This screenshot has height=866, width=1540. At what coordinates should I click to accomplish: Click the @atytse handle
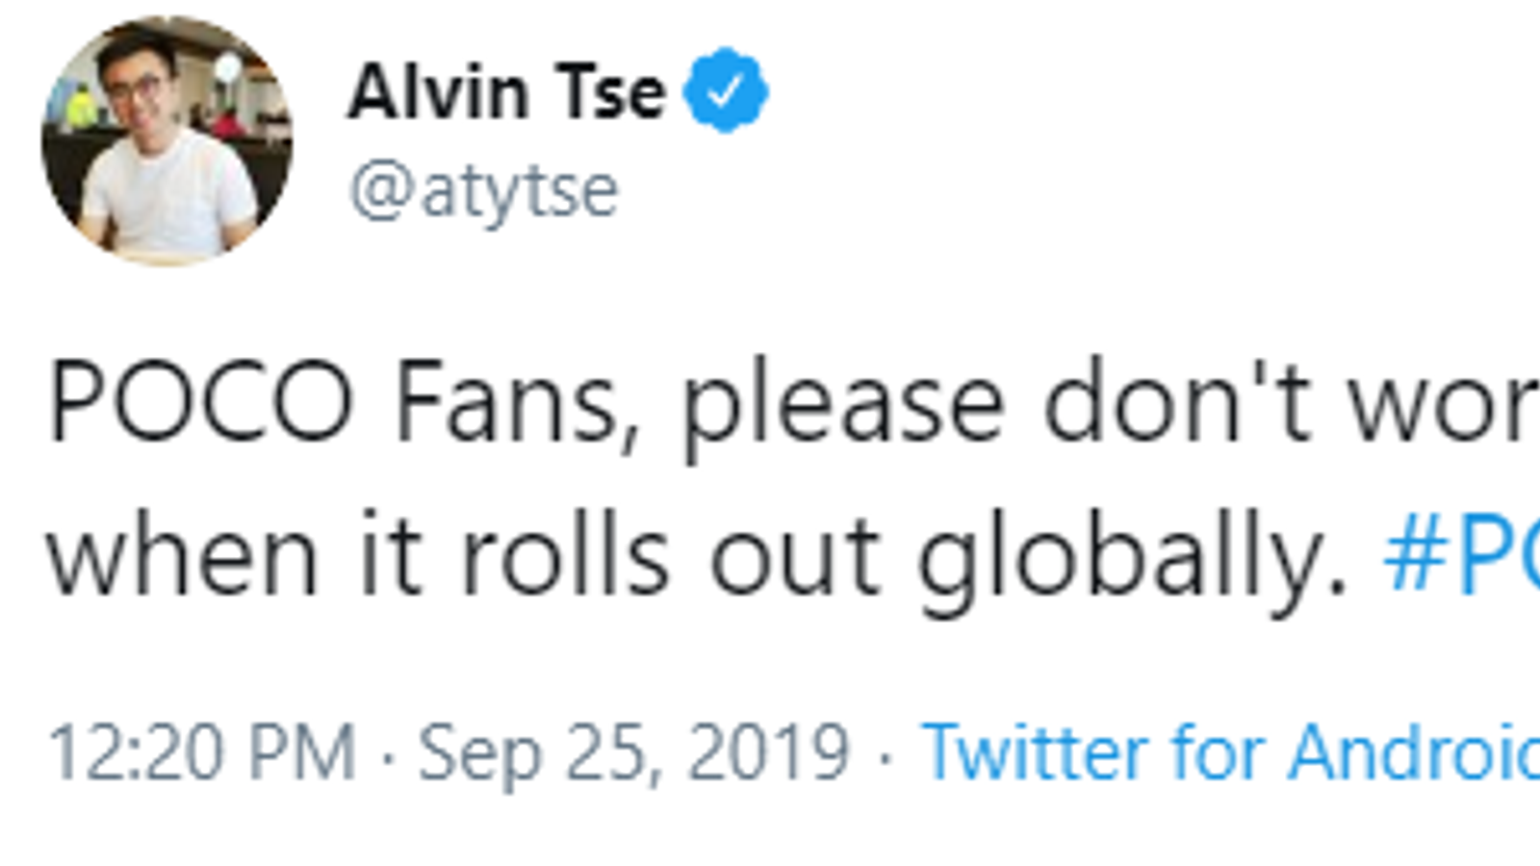(484, 191)
